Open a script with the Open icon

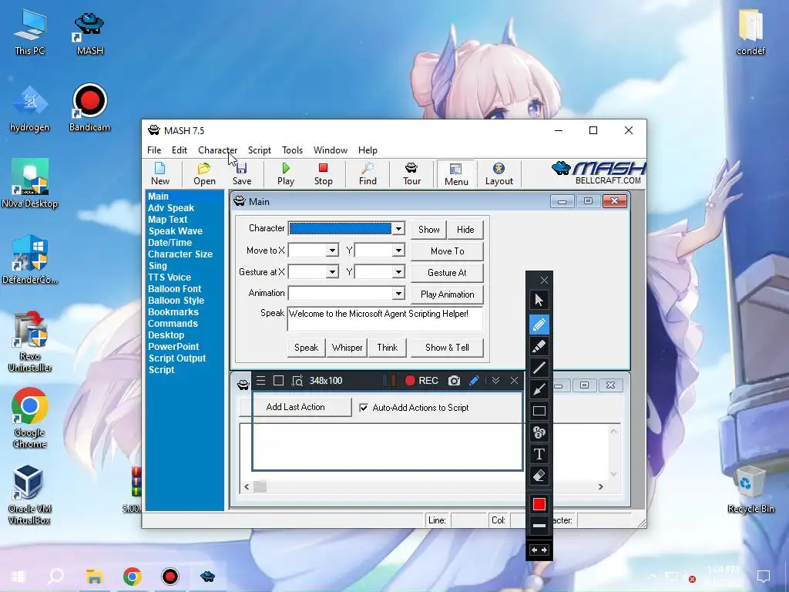click(204, 174)
